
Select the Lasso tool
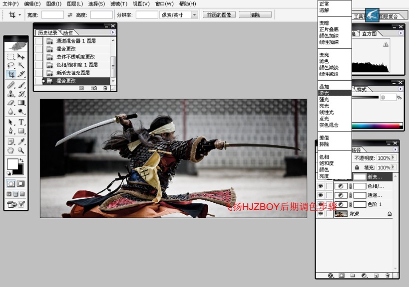click(x=10, y=65)
